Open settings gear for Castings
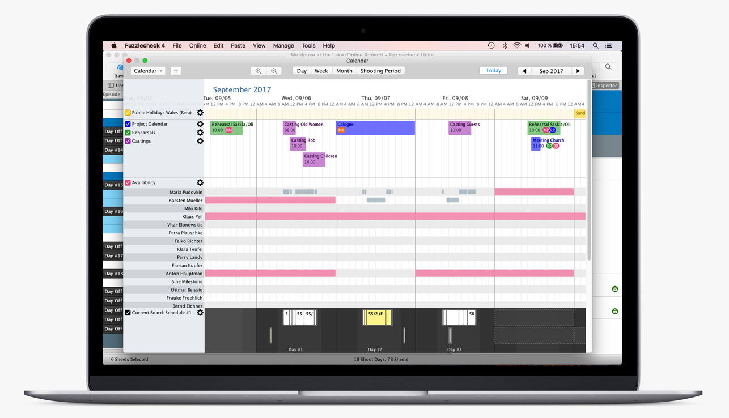The height and width of the screenshot is (418, 729). click(200, 141)
